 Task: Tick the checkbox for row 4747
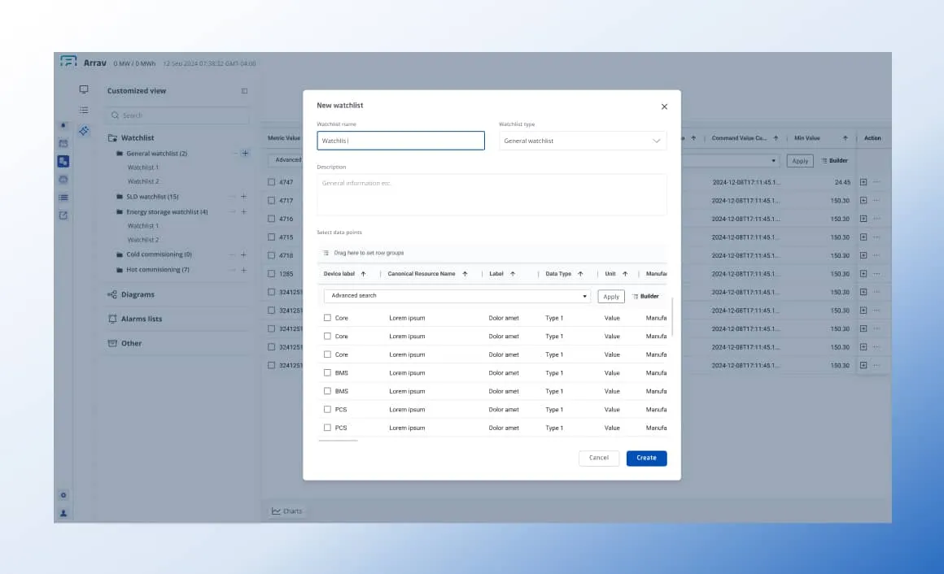[x=272, y=181]
